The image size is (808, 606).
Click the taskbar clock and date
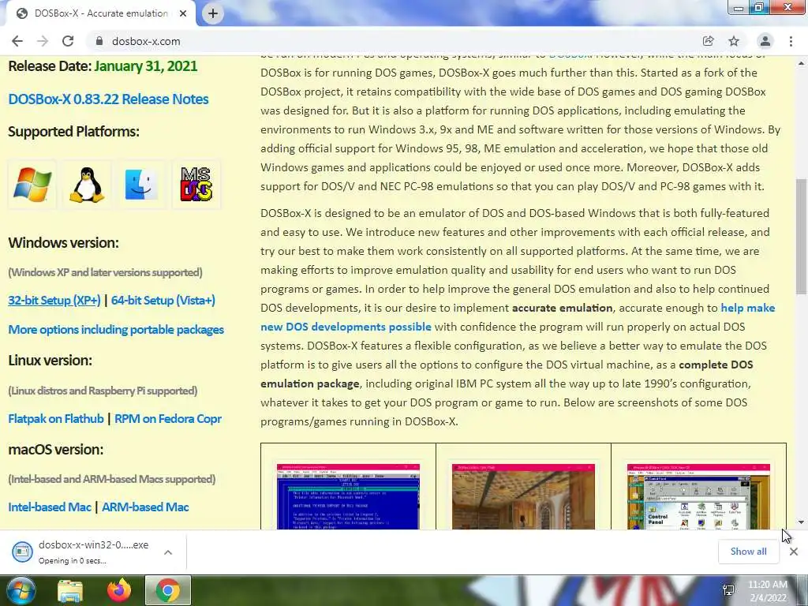[767, 591]
